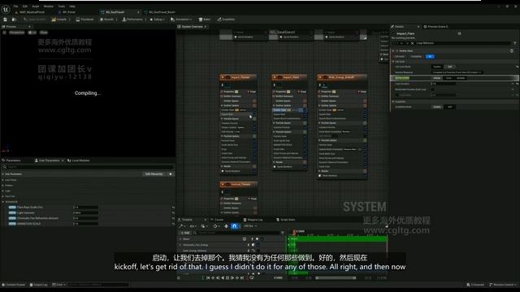This screenshot has width=520, height=292.
Task: Click the Scalability toolbar button
Action: pyautogui.click(x=226, y=19)
